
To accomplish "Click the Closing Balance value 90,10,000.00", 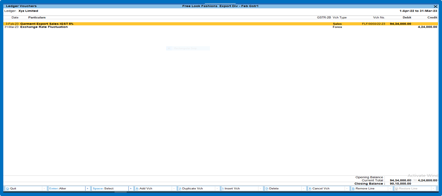I will point(400,184).
